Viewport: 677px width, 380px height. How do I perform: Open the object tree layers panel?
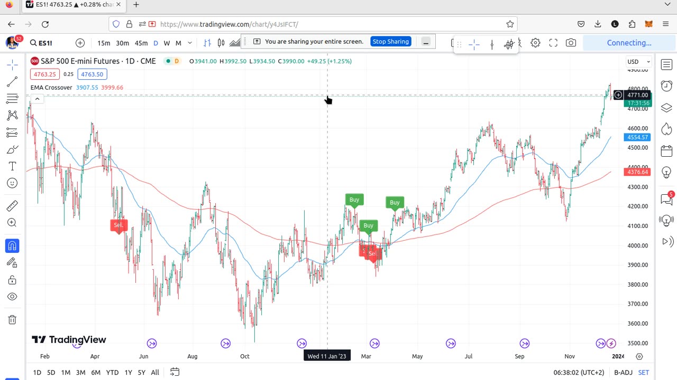(x=666, y=108)
